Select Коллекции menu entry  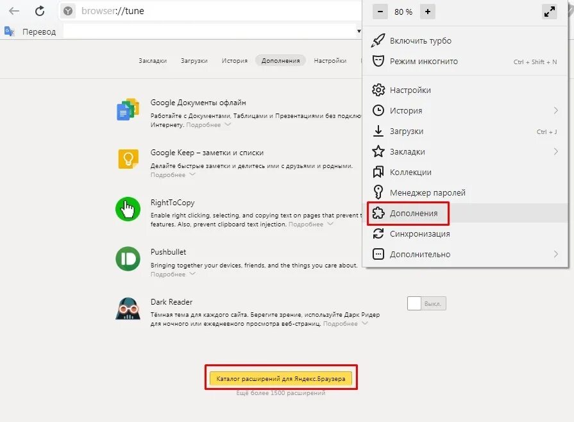(465, 172)
